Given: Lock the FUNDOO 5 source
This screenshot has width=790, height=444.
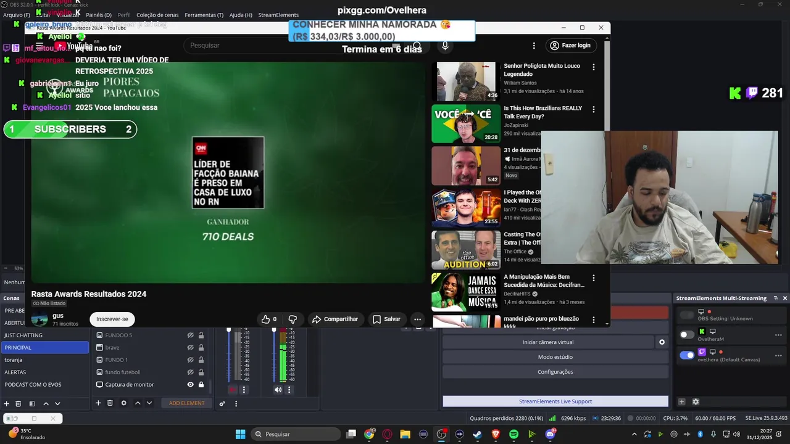Looking at the screenshot, I should (x=201, y=335).
